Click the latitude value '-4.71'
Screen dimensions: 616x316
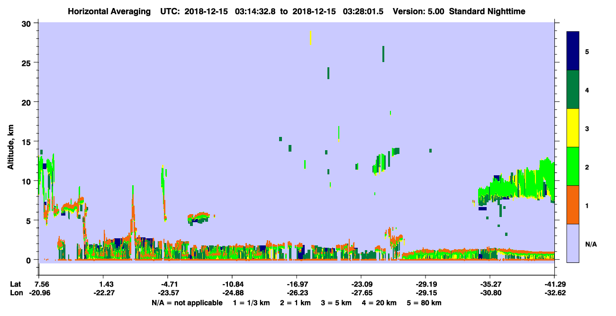click(167, 284)
